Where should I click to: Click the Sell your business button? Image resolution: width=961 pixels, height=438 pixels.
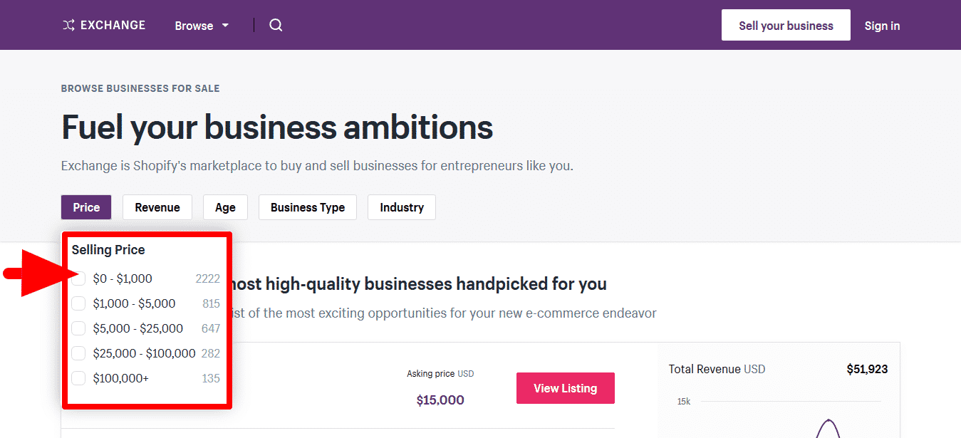click(x=786, y=26)
